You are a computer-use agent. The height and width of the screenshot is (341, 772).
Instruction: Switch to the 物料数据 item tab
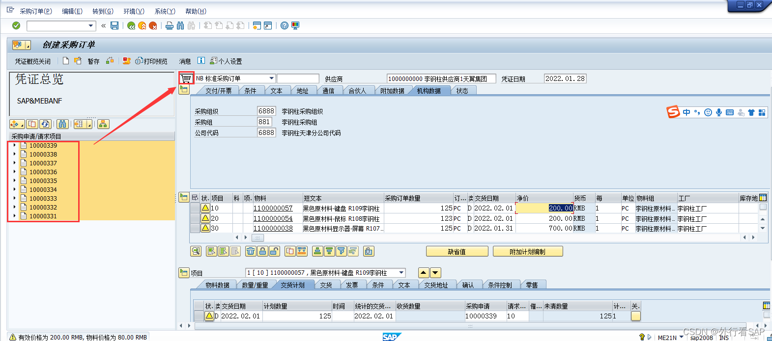[x=218, y=285]
